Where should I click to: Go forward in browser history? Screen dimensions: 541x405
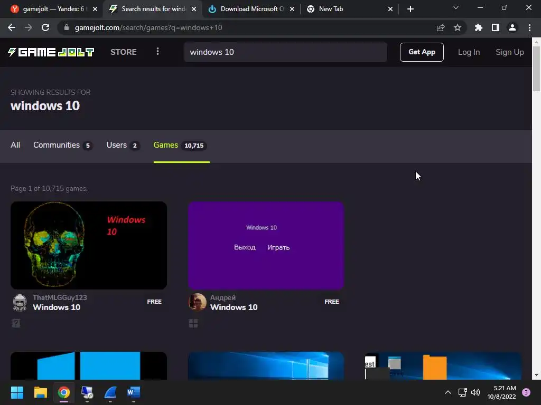(x=29, y=27)
